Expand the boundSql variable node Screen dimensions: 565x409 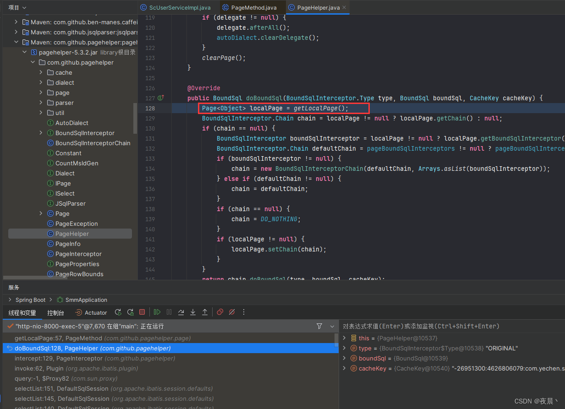click(345, 358)
